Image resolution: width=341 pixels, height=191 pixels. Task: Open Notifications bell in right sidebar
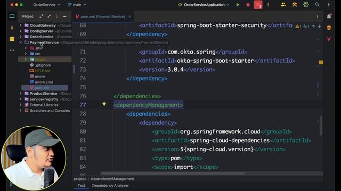click(329, 16)
